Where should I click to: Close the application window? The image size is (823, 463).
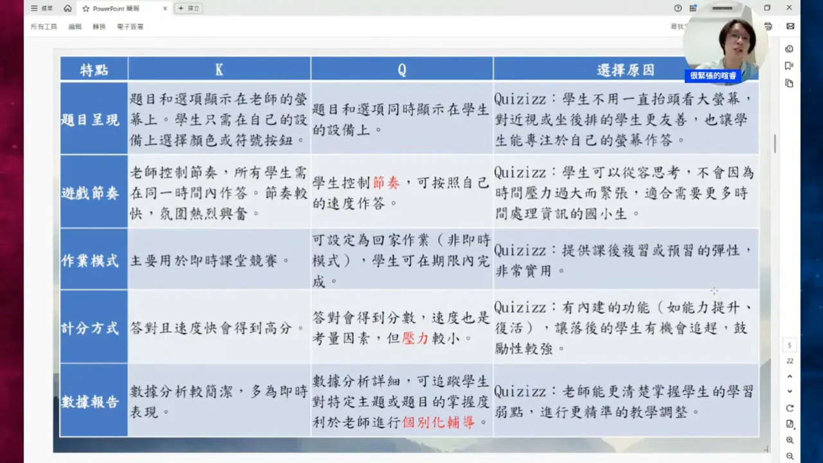(790, 8)
